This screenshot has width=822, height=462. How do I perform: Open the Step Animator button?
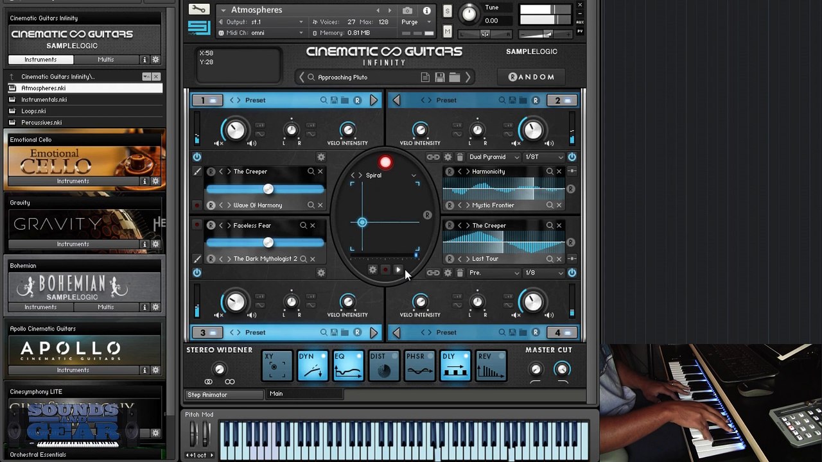click(x=224, y=395)
